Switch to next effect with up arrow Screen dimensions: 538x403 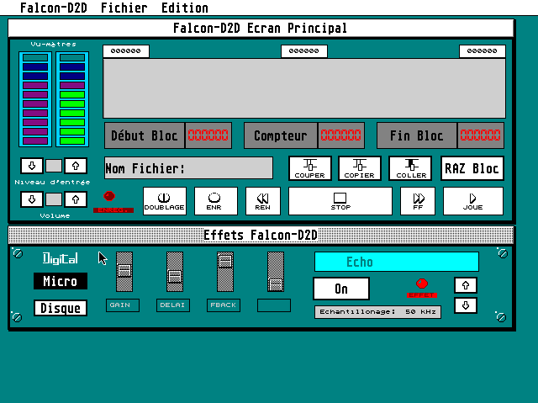pyautogui.click(x=467, y=285)
